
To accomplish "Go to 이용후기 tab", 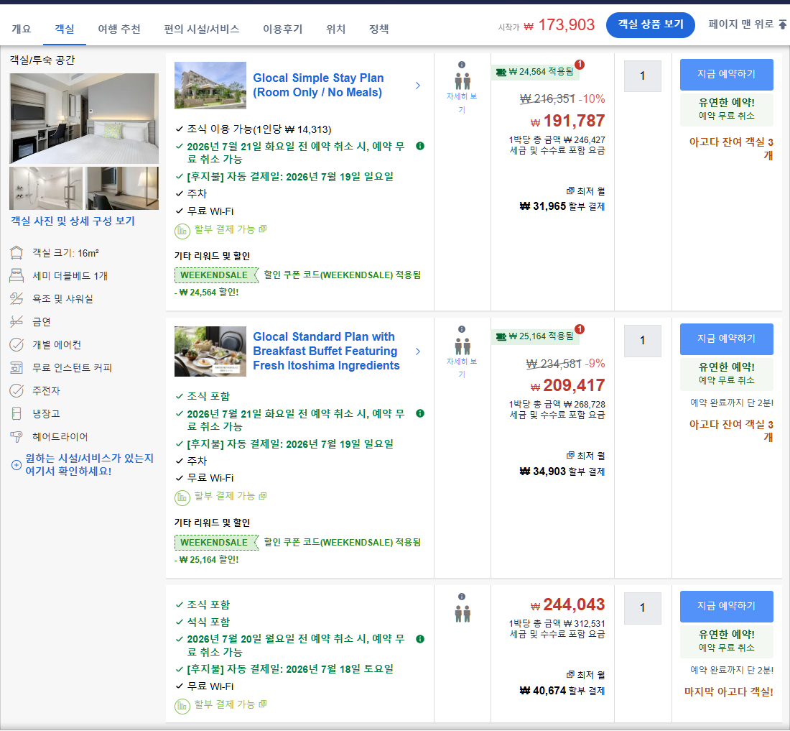I will (283, 29).
